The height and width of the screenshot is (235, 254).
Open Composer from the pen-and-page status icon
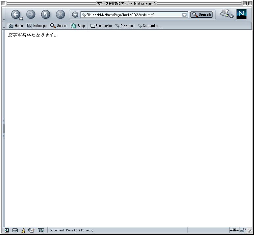[x=31, y=230]
